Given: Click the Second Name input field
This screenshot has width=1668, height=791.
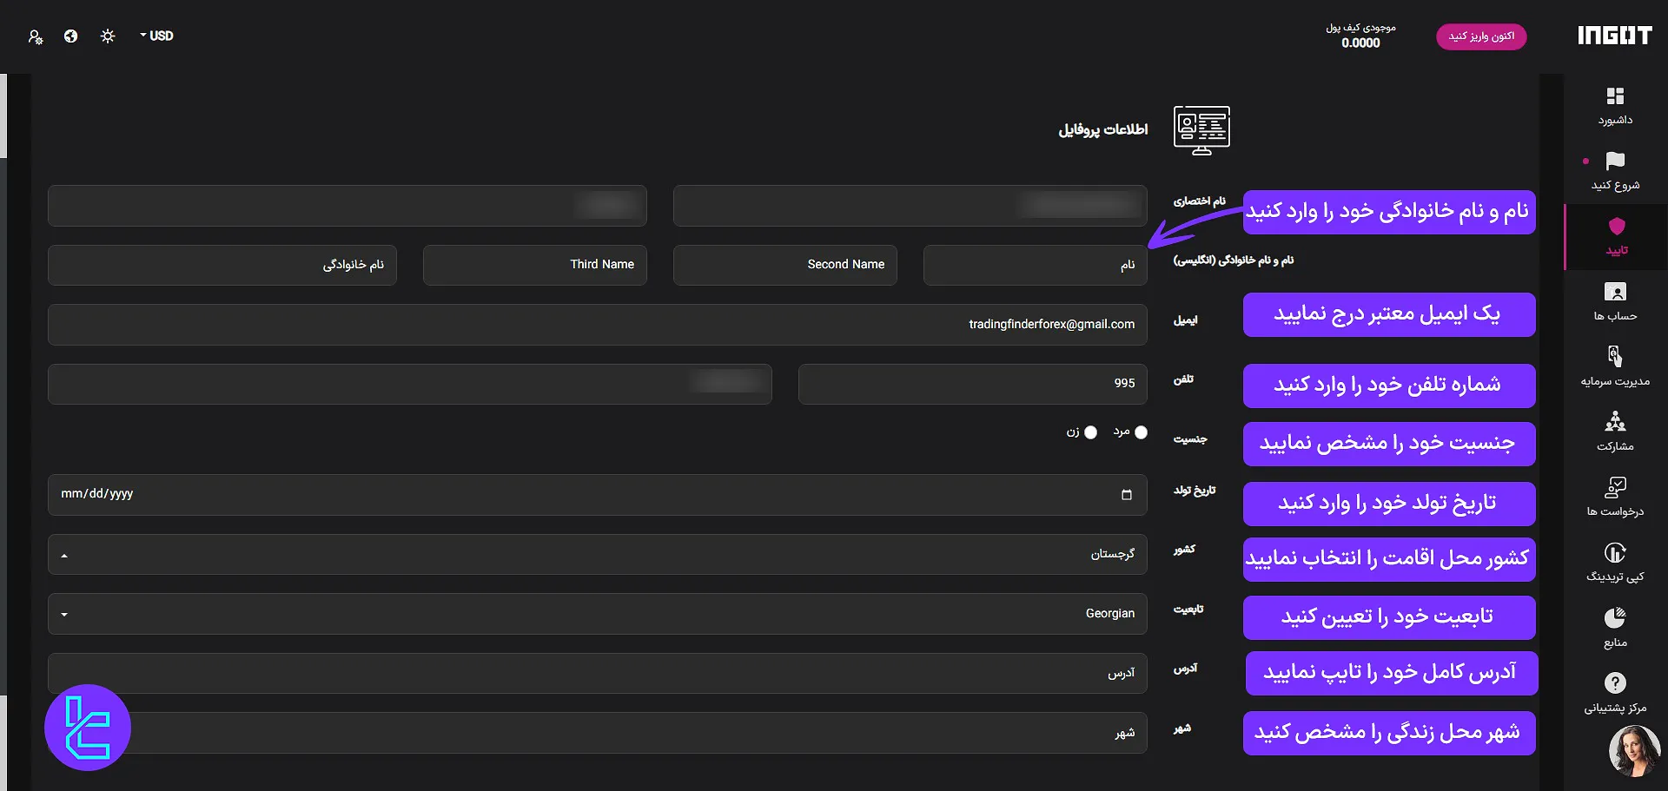Looking at the screenshot, I should click(784, 265).
